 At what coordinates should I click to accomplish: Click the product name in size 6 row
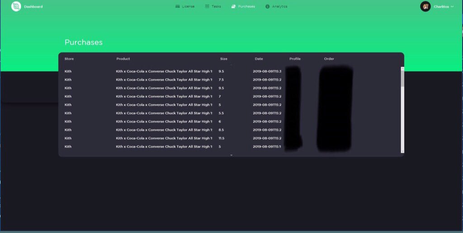164,121
